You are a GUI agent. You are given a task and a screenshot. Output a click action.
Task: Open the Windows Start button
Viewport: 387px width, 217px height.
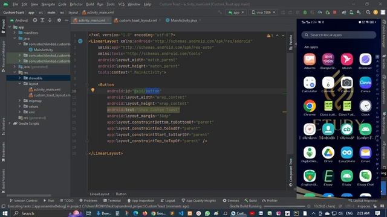[5, 213]
